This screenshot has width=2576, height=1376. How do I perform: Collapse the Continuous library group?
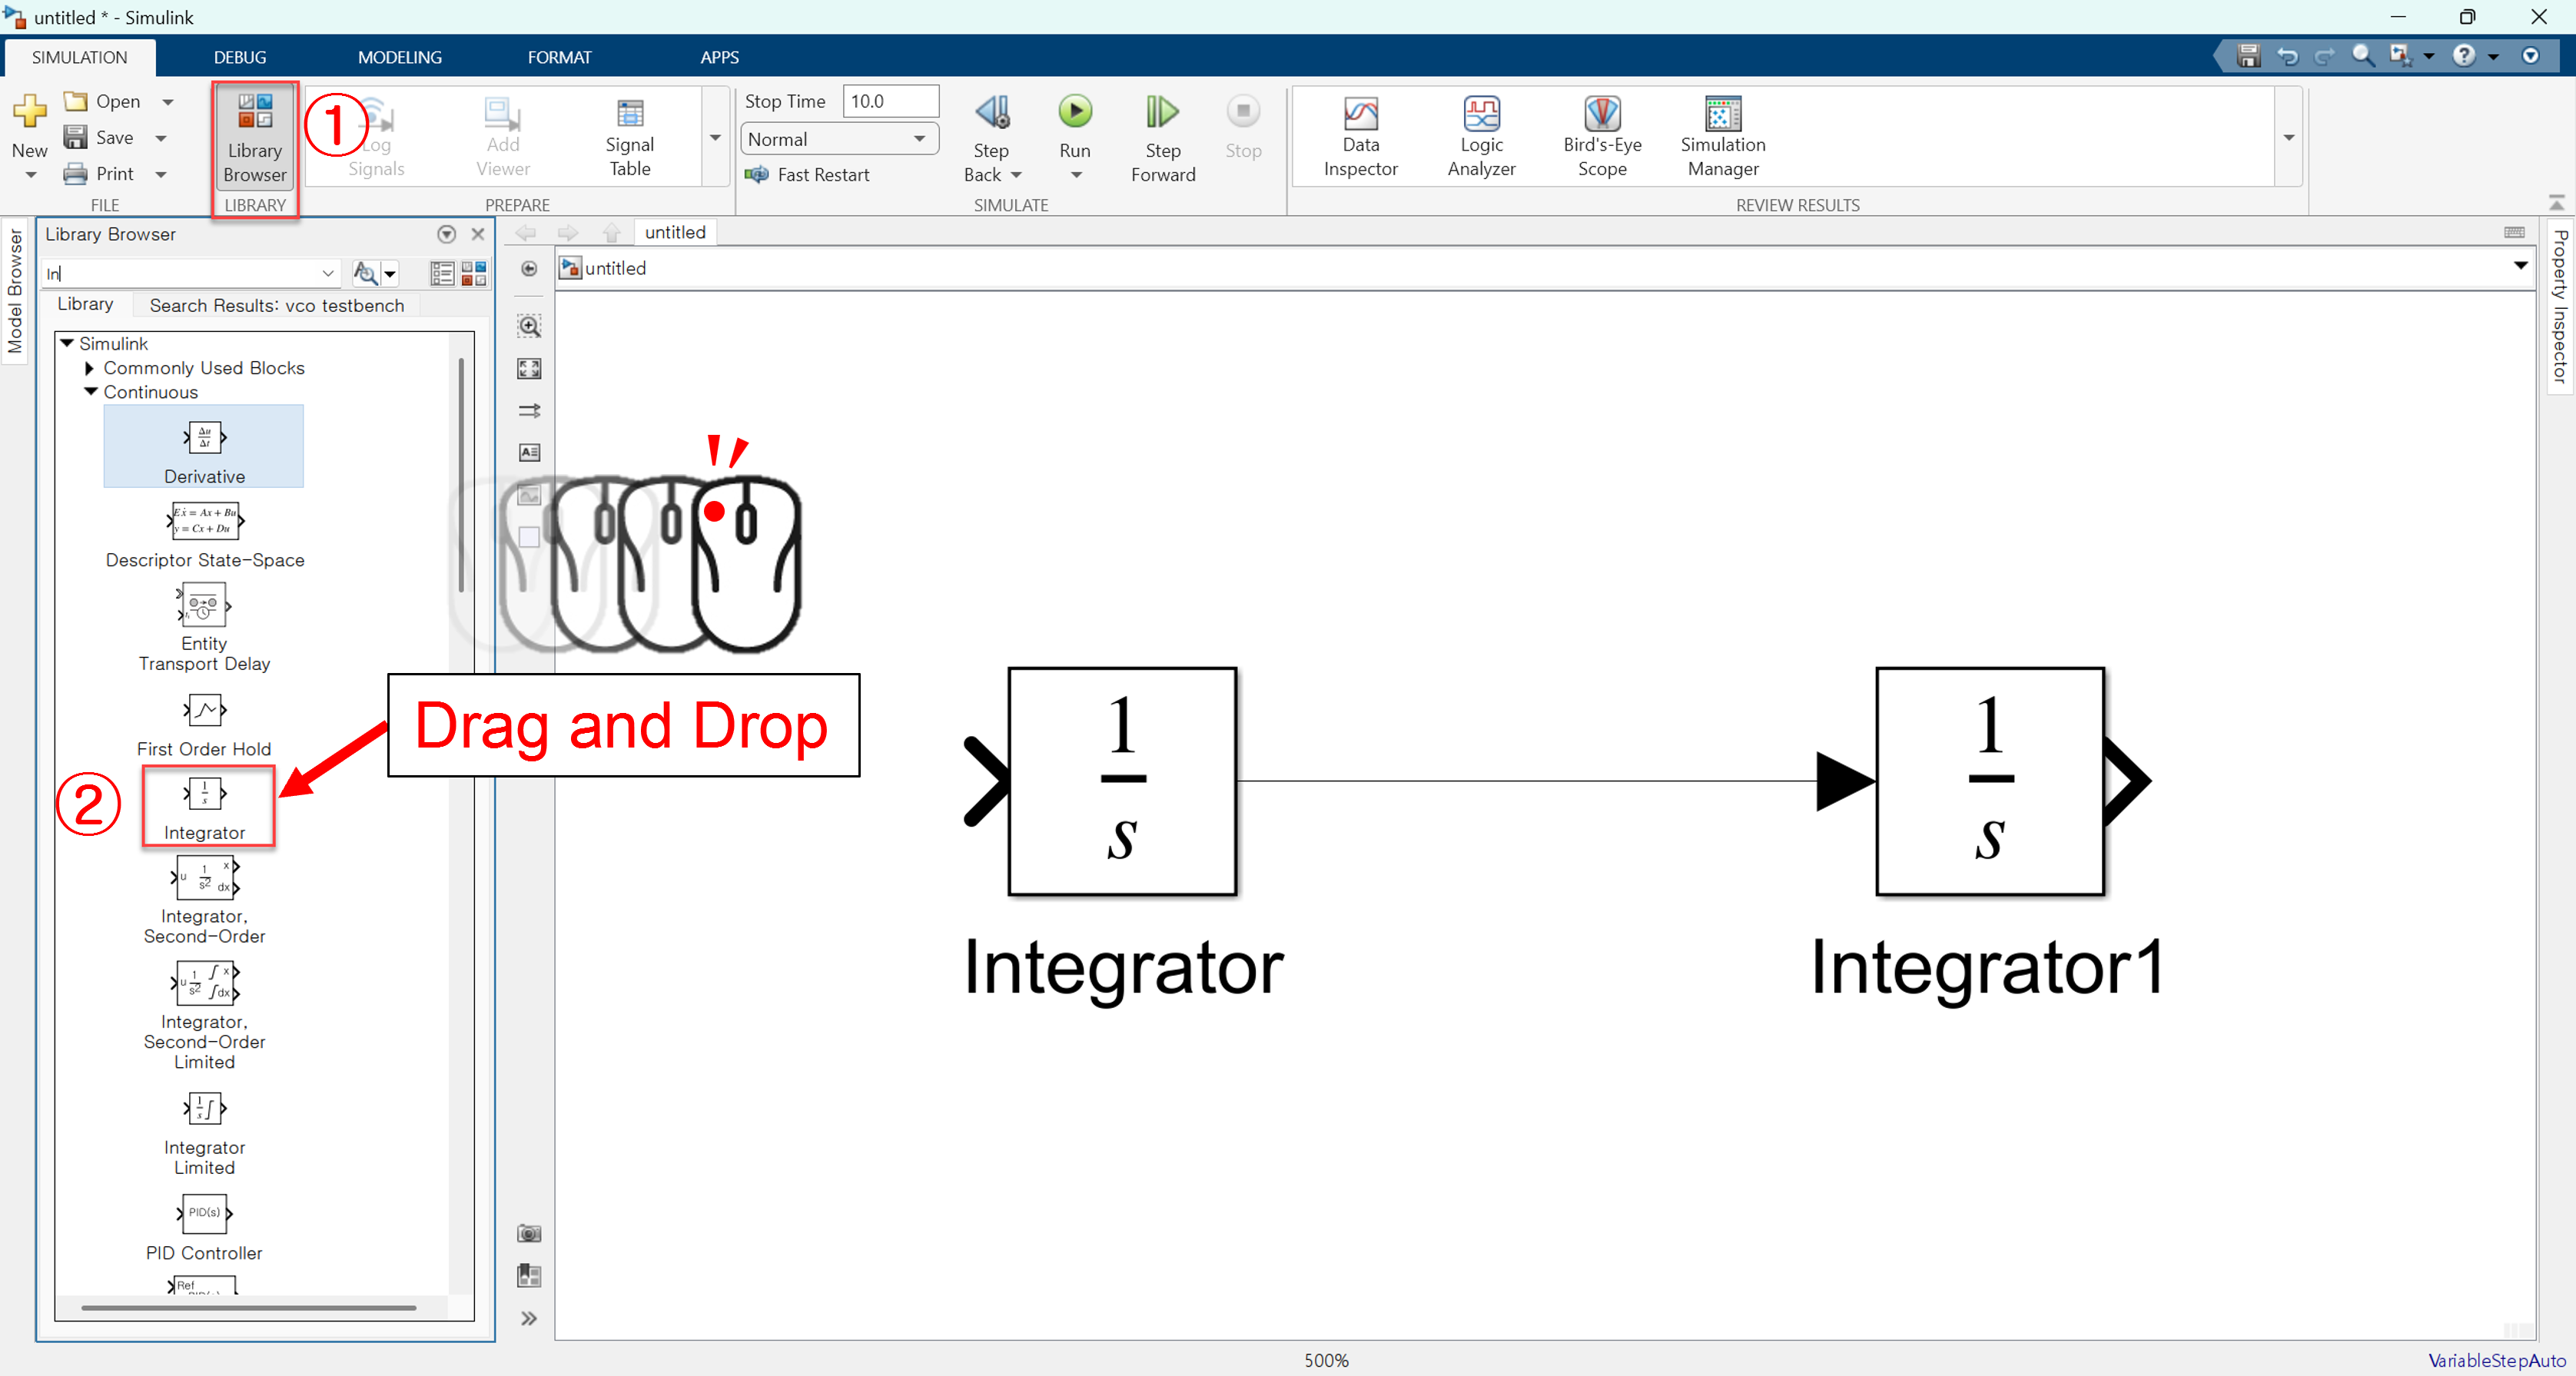click(91, 392)
